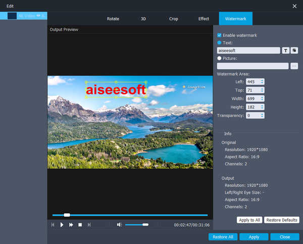Switch to the Effect tab
The width and height of the screenshot is (303, 244).
(x=204, y=19)
